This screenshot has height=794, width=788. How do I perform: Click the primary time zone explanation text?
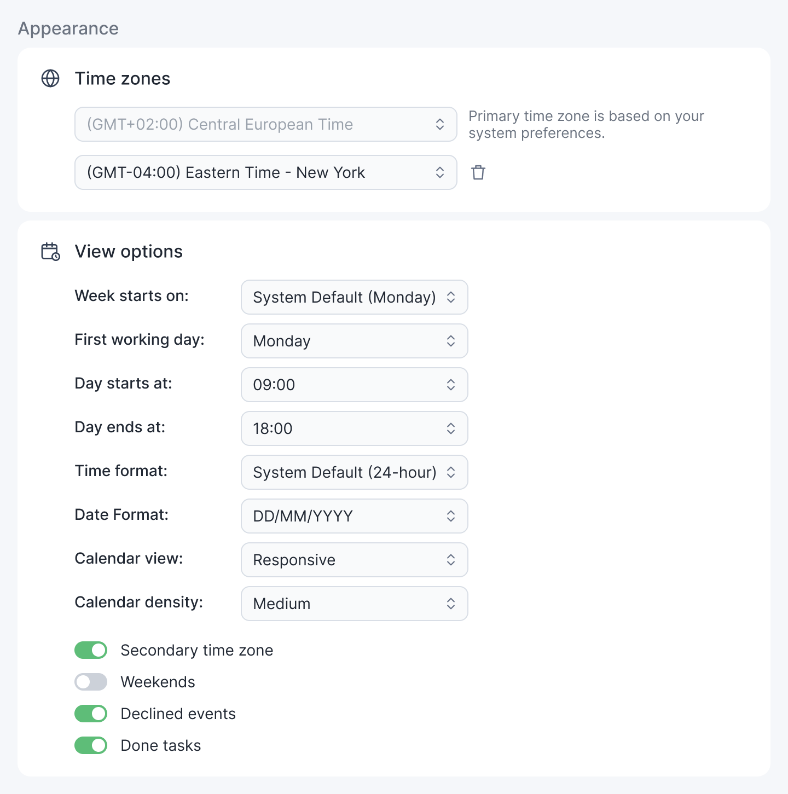pyautogui.click(x=586, y=124)
